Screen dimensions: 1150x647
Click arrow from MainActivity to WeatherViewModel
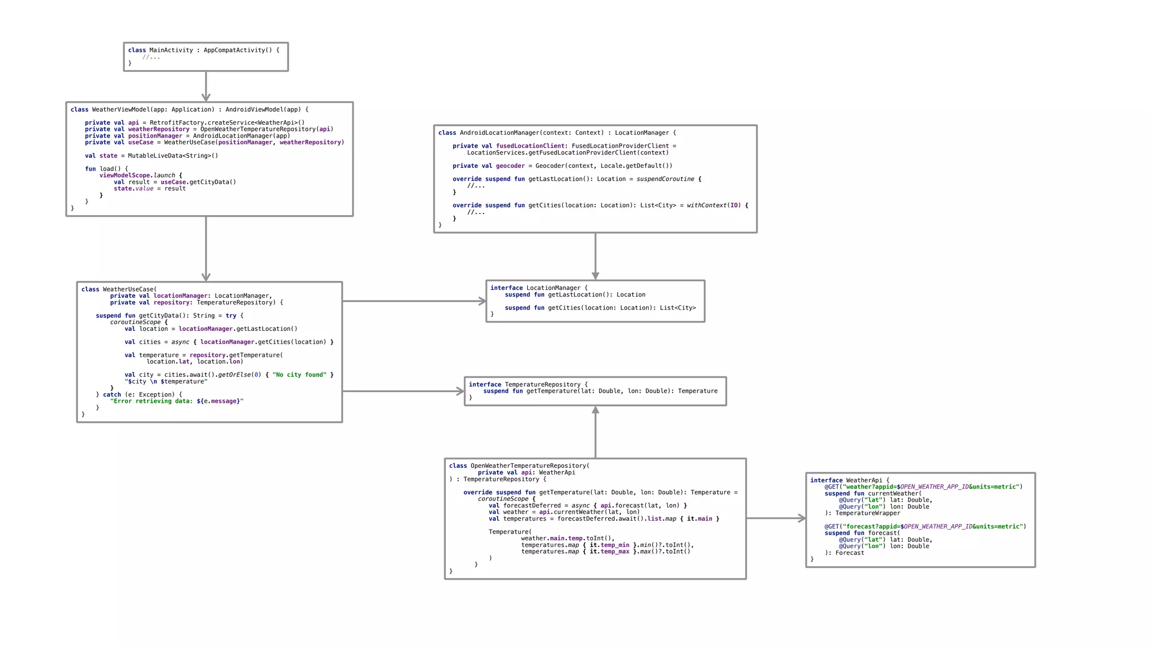206,86
